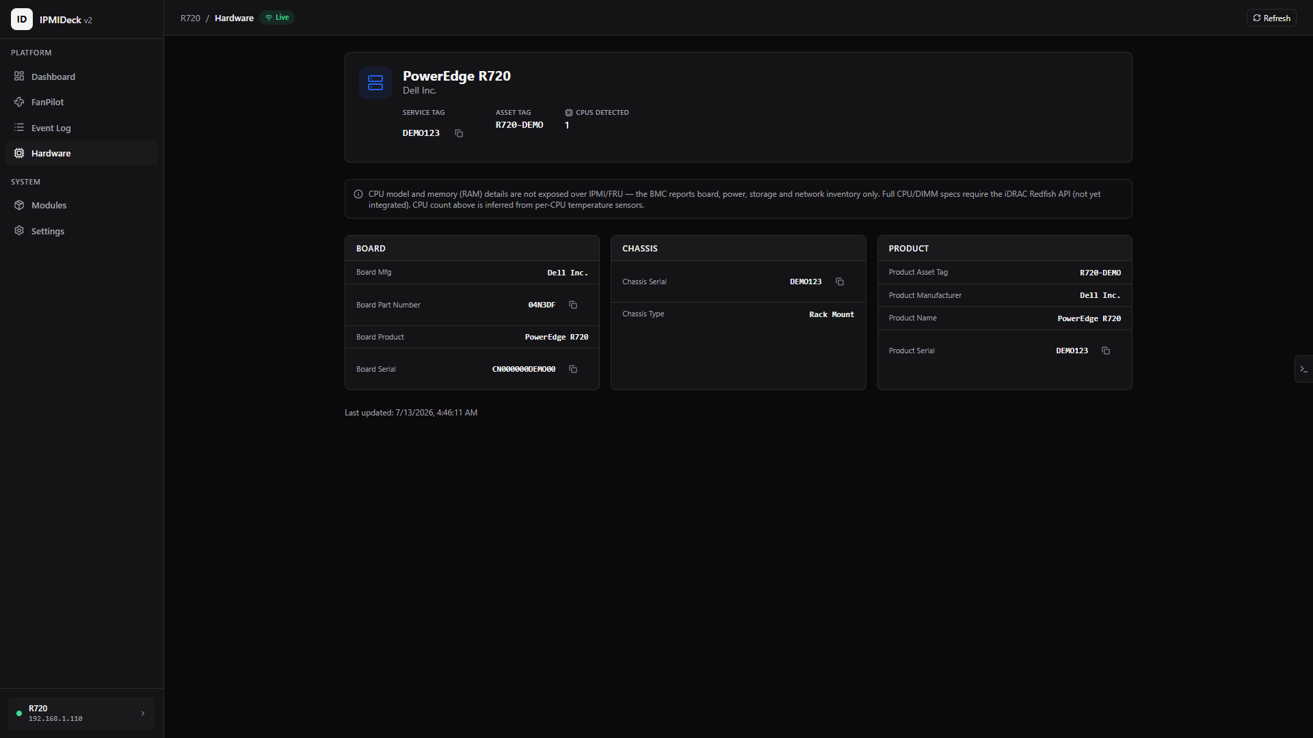Screen dimensions: 1313x738
Task: Open FanPilot from the sidebar
Action: [x=81, y=102]
